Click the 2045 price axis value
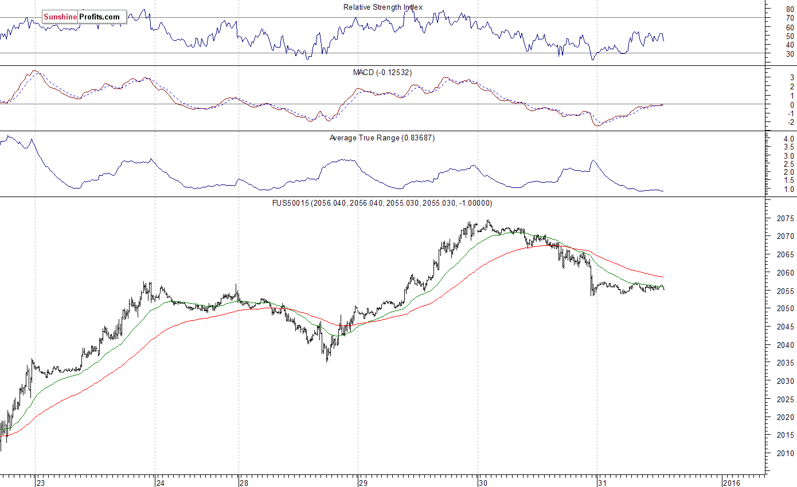Image resolution: width=797 pixels, height=487 pixels. [x=786, y=327]
